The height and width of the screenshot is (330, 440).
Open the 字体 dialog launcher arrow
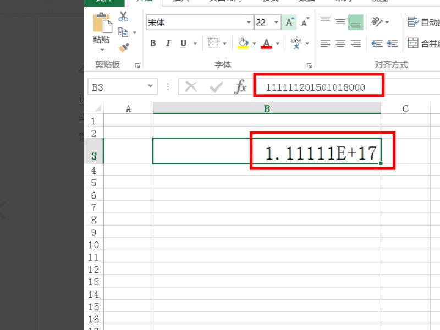pyautogui.click(x=309, y=65)
